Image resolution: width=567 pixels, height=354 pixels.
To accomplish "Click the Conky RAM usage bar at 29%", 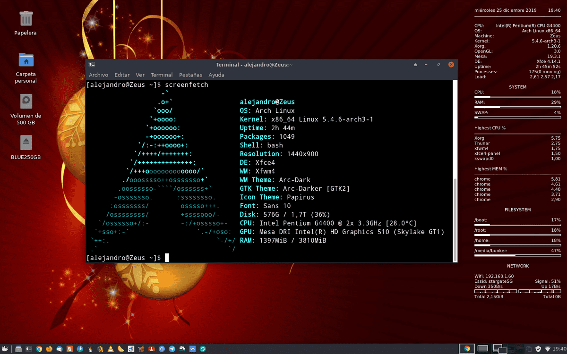I will pos(517,107).
